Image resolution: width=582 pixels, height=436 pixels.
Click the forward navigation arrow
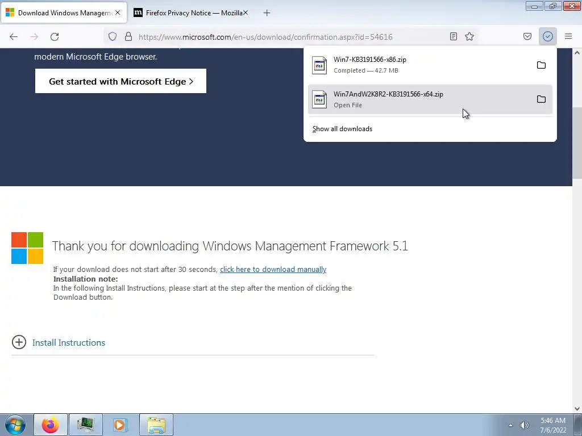(x=34, y=37)
